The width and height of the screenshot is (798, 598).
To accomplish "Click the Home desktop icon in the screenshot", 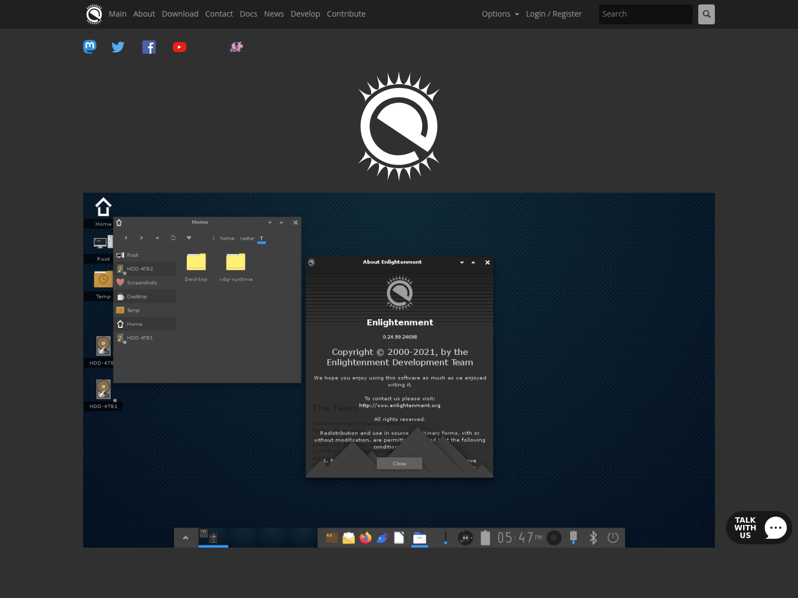I will click(x=103, y=212).
